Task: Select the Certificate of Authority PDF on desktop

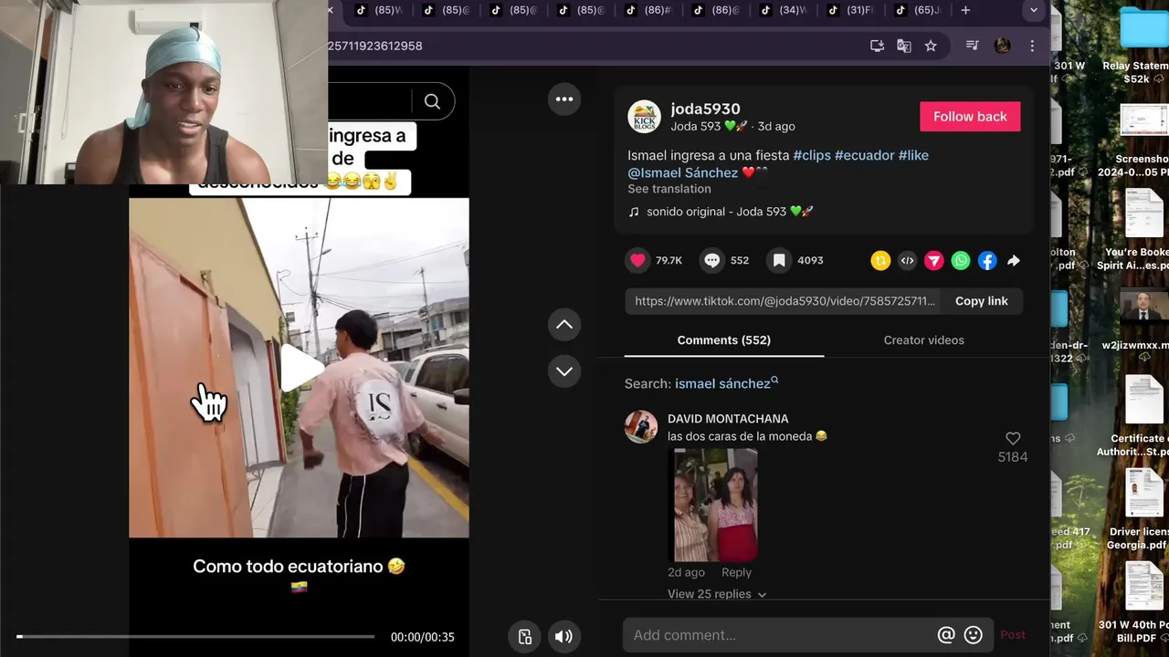Action: coord(1139,416)
